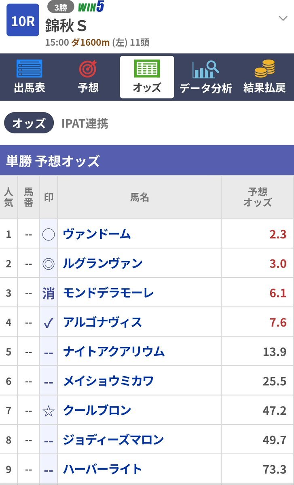Open horse page for ハーバーライト
The height and width of the screenshot is (485, 294).
click(102, 469)
